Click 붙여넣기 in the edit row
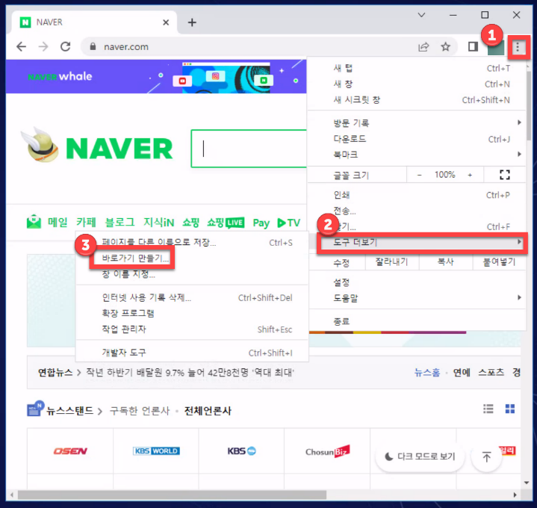 (x=499, y=262)
